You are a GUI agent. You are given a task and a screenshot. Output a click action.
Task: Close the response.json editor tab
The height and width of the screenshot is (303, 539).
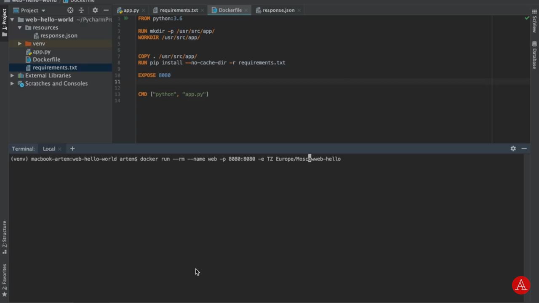pos(299,10)
